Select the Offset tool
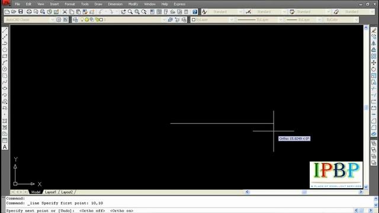This screenshot has height=213, width=379. pos(374,50)
